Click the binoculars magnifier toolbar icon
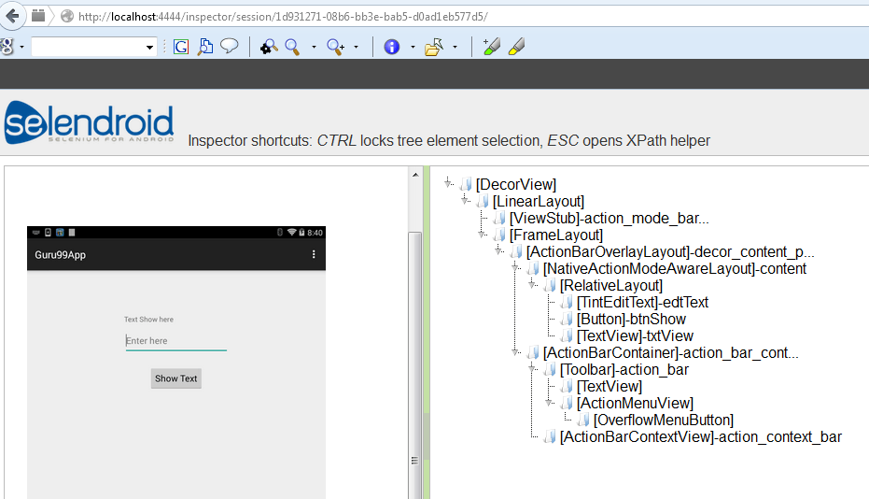This screenshot has width=869, height=499. (x=269, y=47)
